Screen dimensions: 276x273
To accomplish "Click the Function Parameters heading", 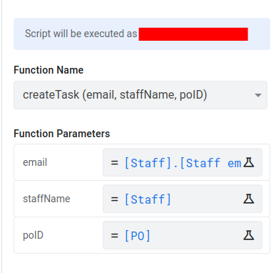I will tap(62, 134).
